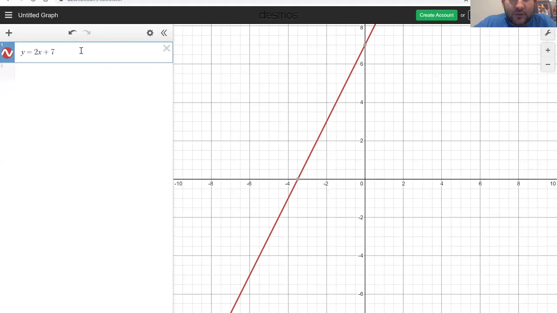557x313 pixels.
Task: Open expression list settings gear
Action: tap(150, 33)
